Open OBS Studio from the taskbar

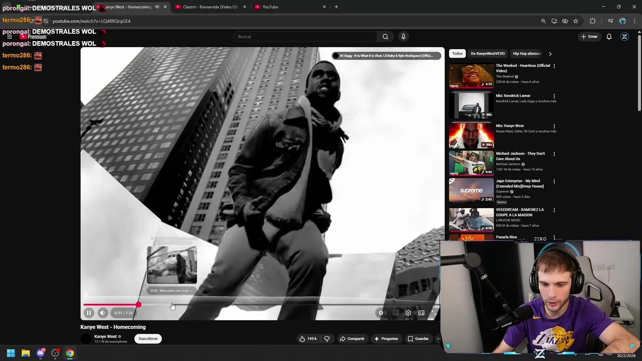tap(55, 353)
